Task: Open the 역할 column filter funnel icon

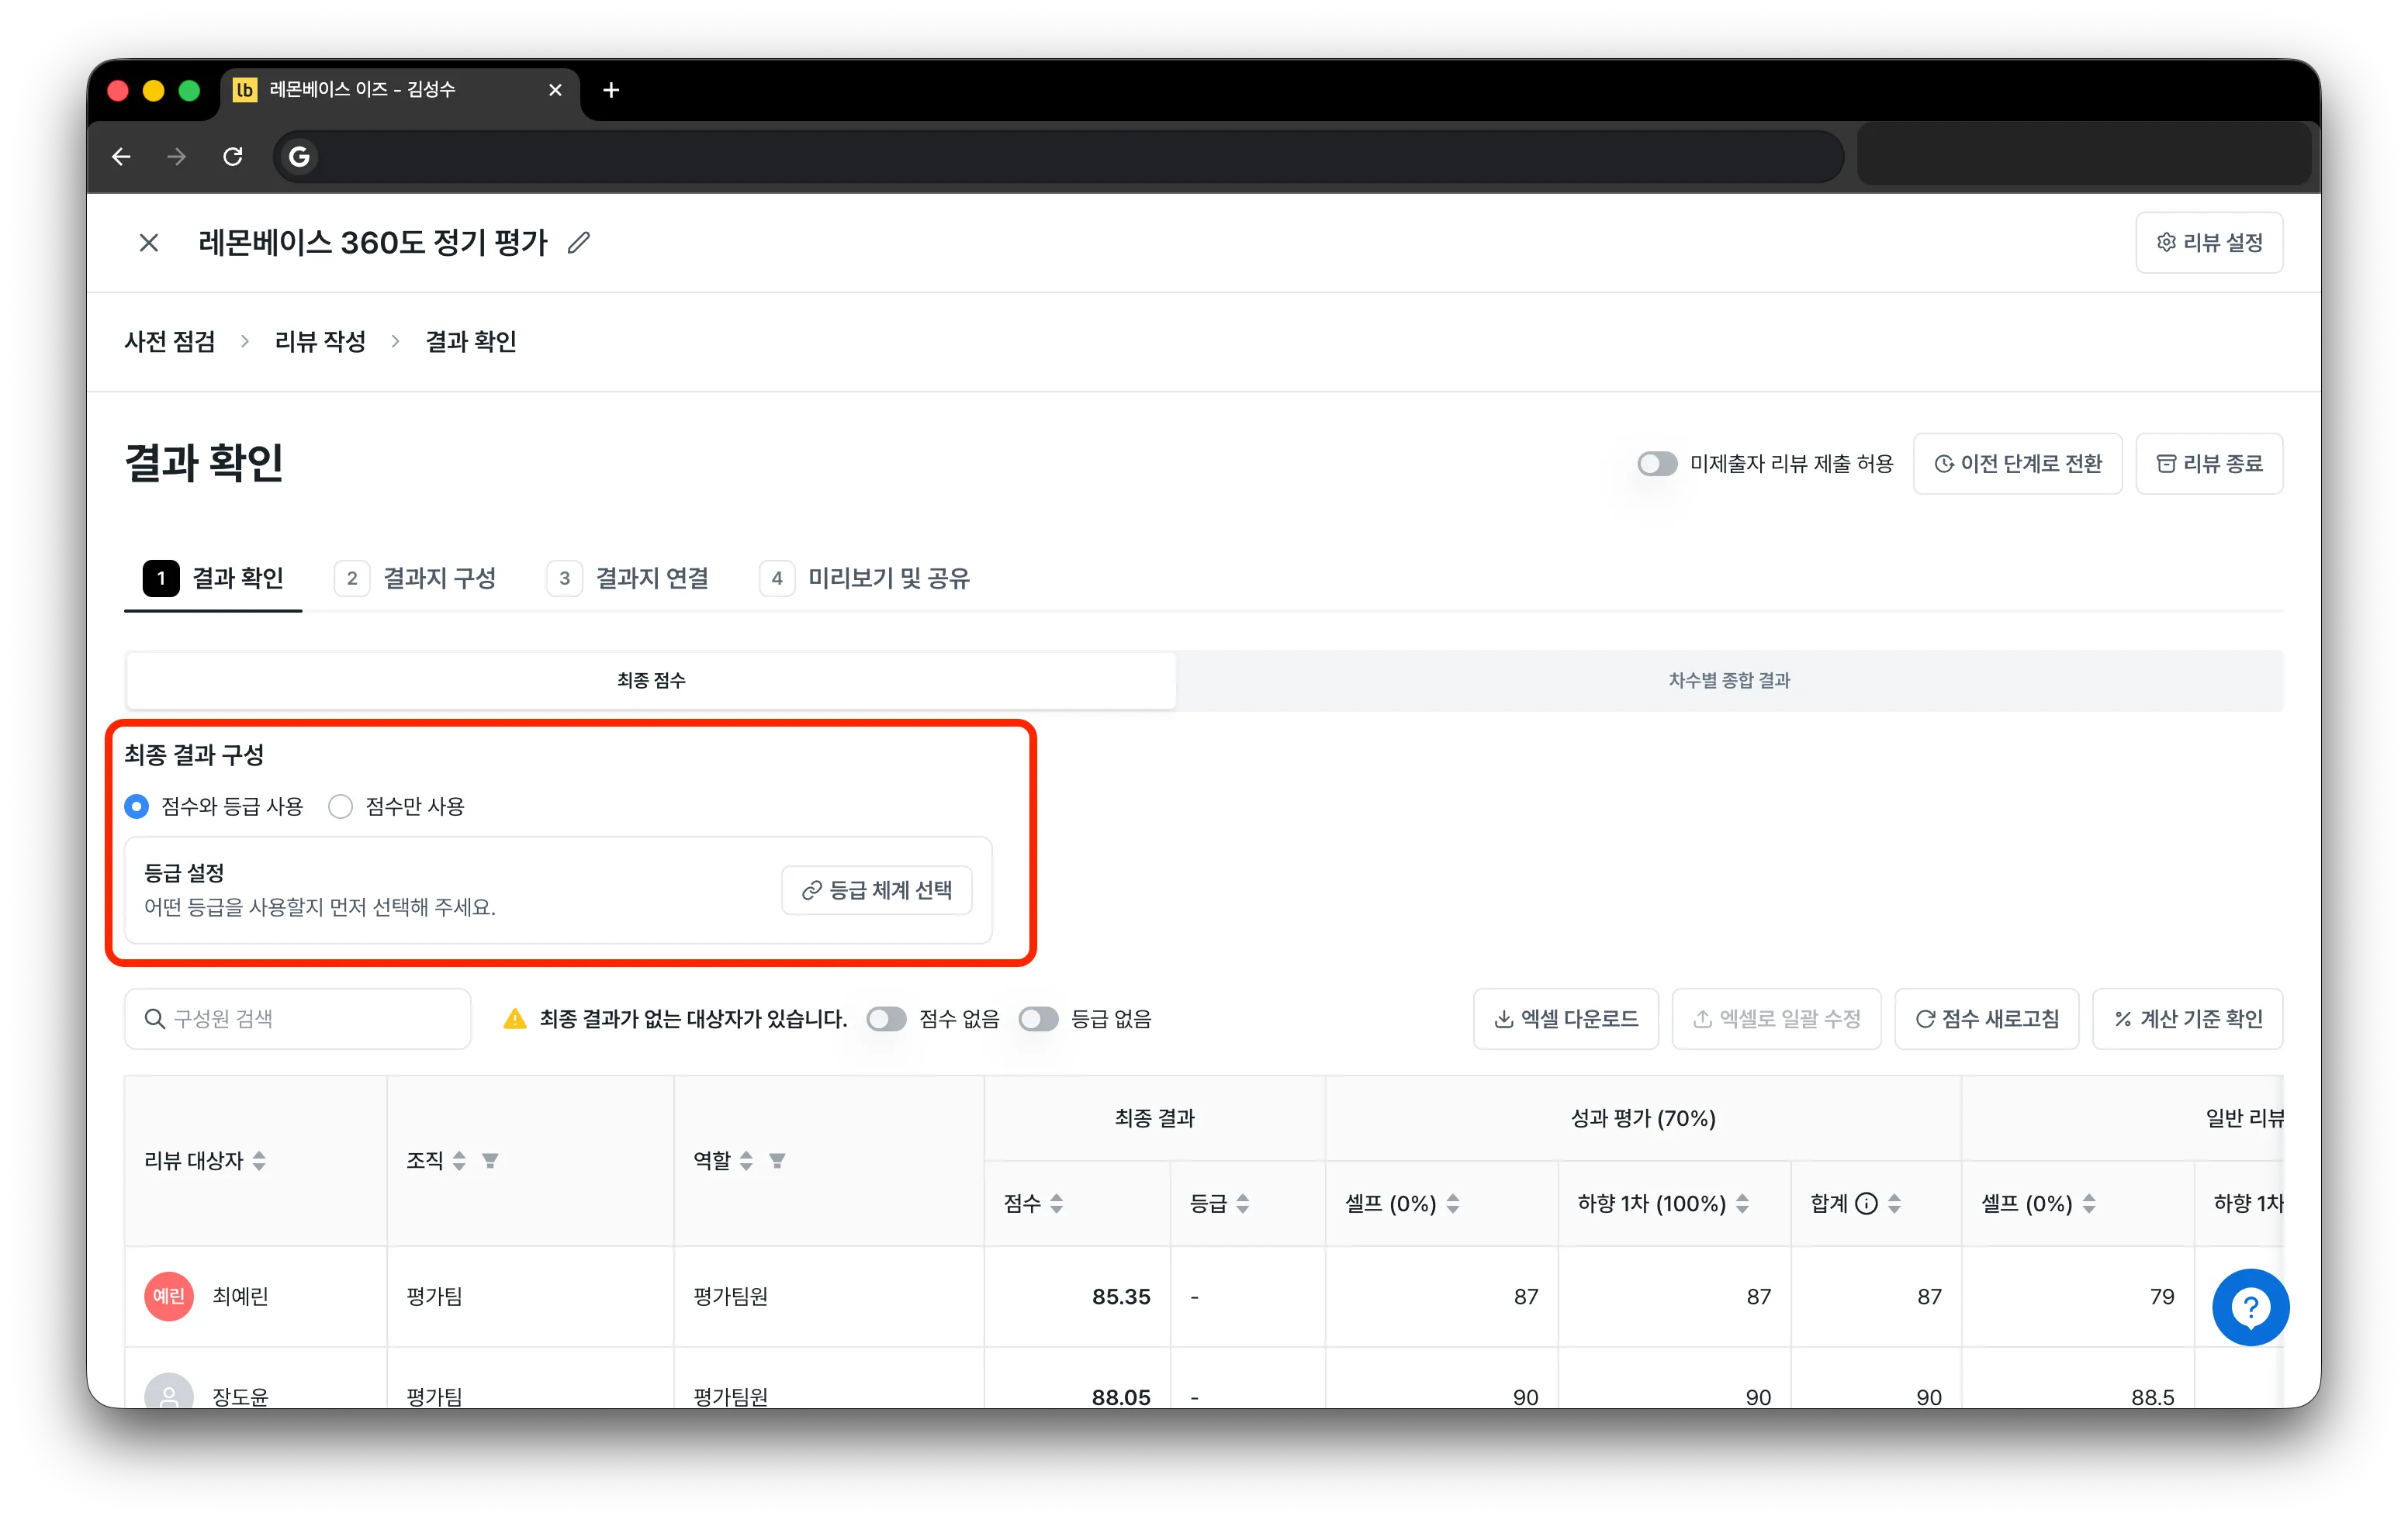Action: click(x=777, y=1160)
